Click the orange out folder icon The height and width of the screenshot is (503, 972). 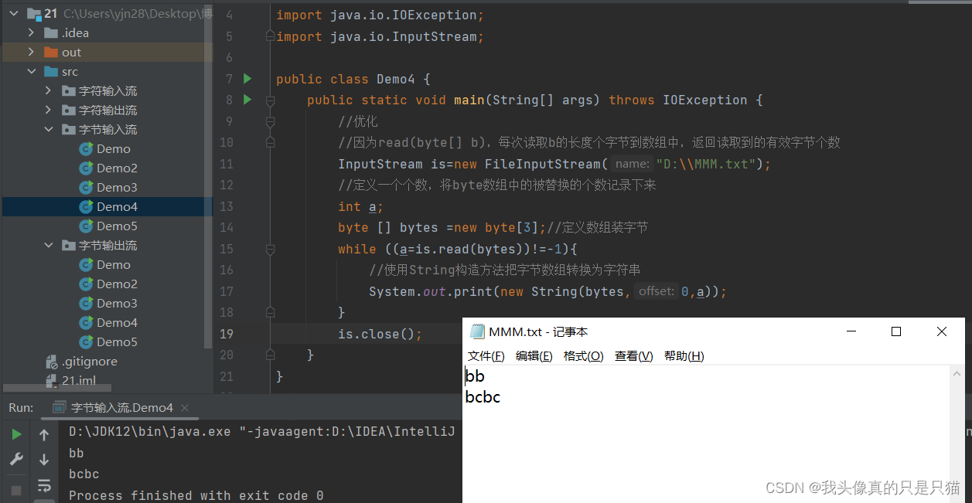point(51,52)
